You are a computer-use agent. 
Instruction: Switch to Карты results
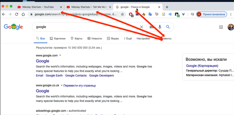(x=76, y=39)
